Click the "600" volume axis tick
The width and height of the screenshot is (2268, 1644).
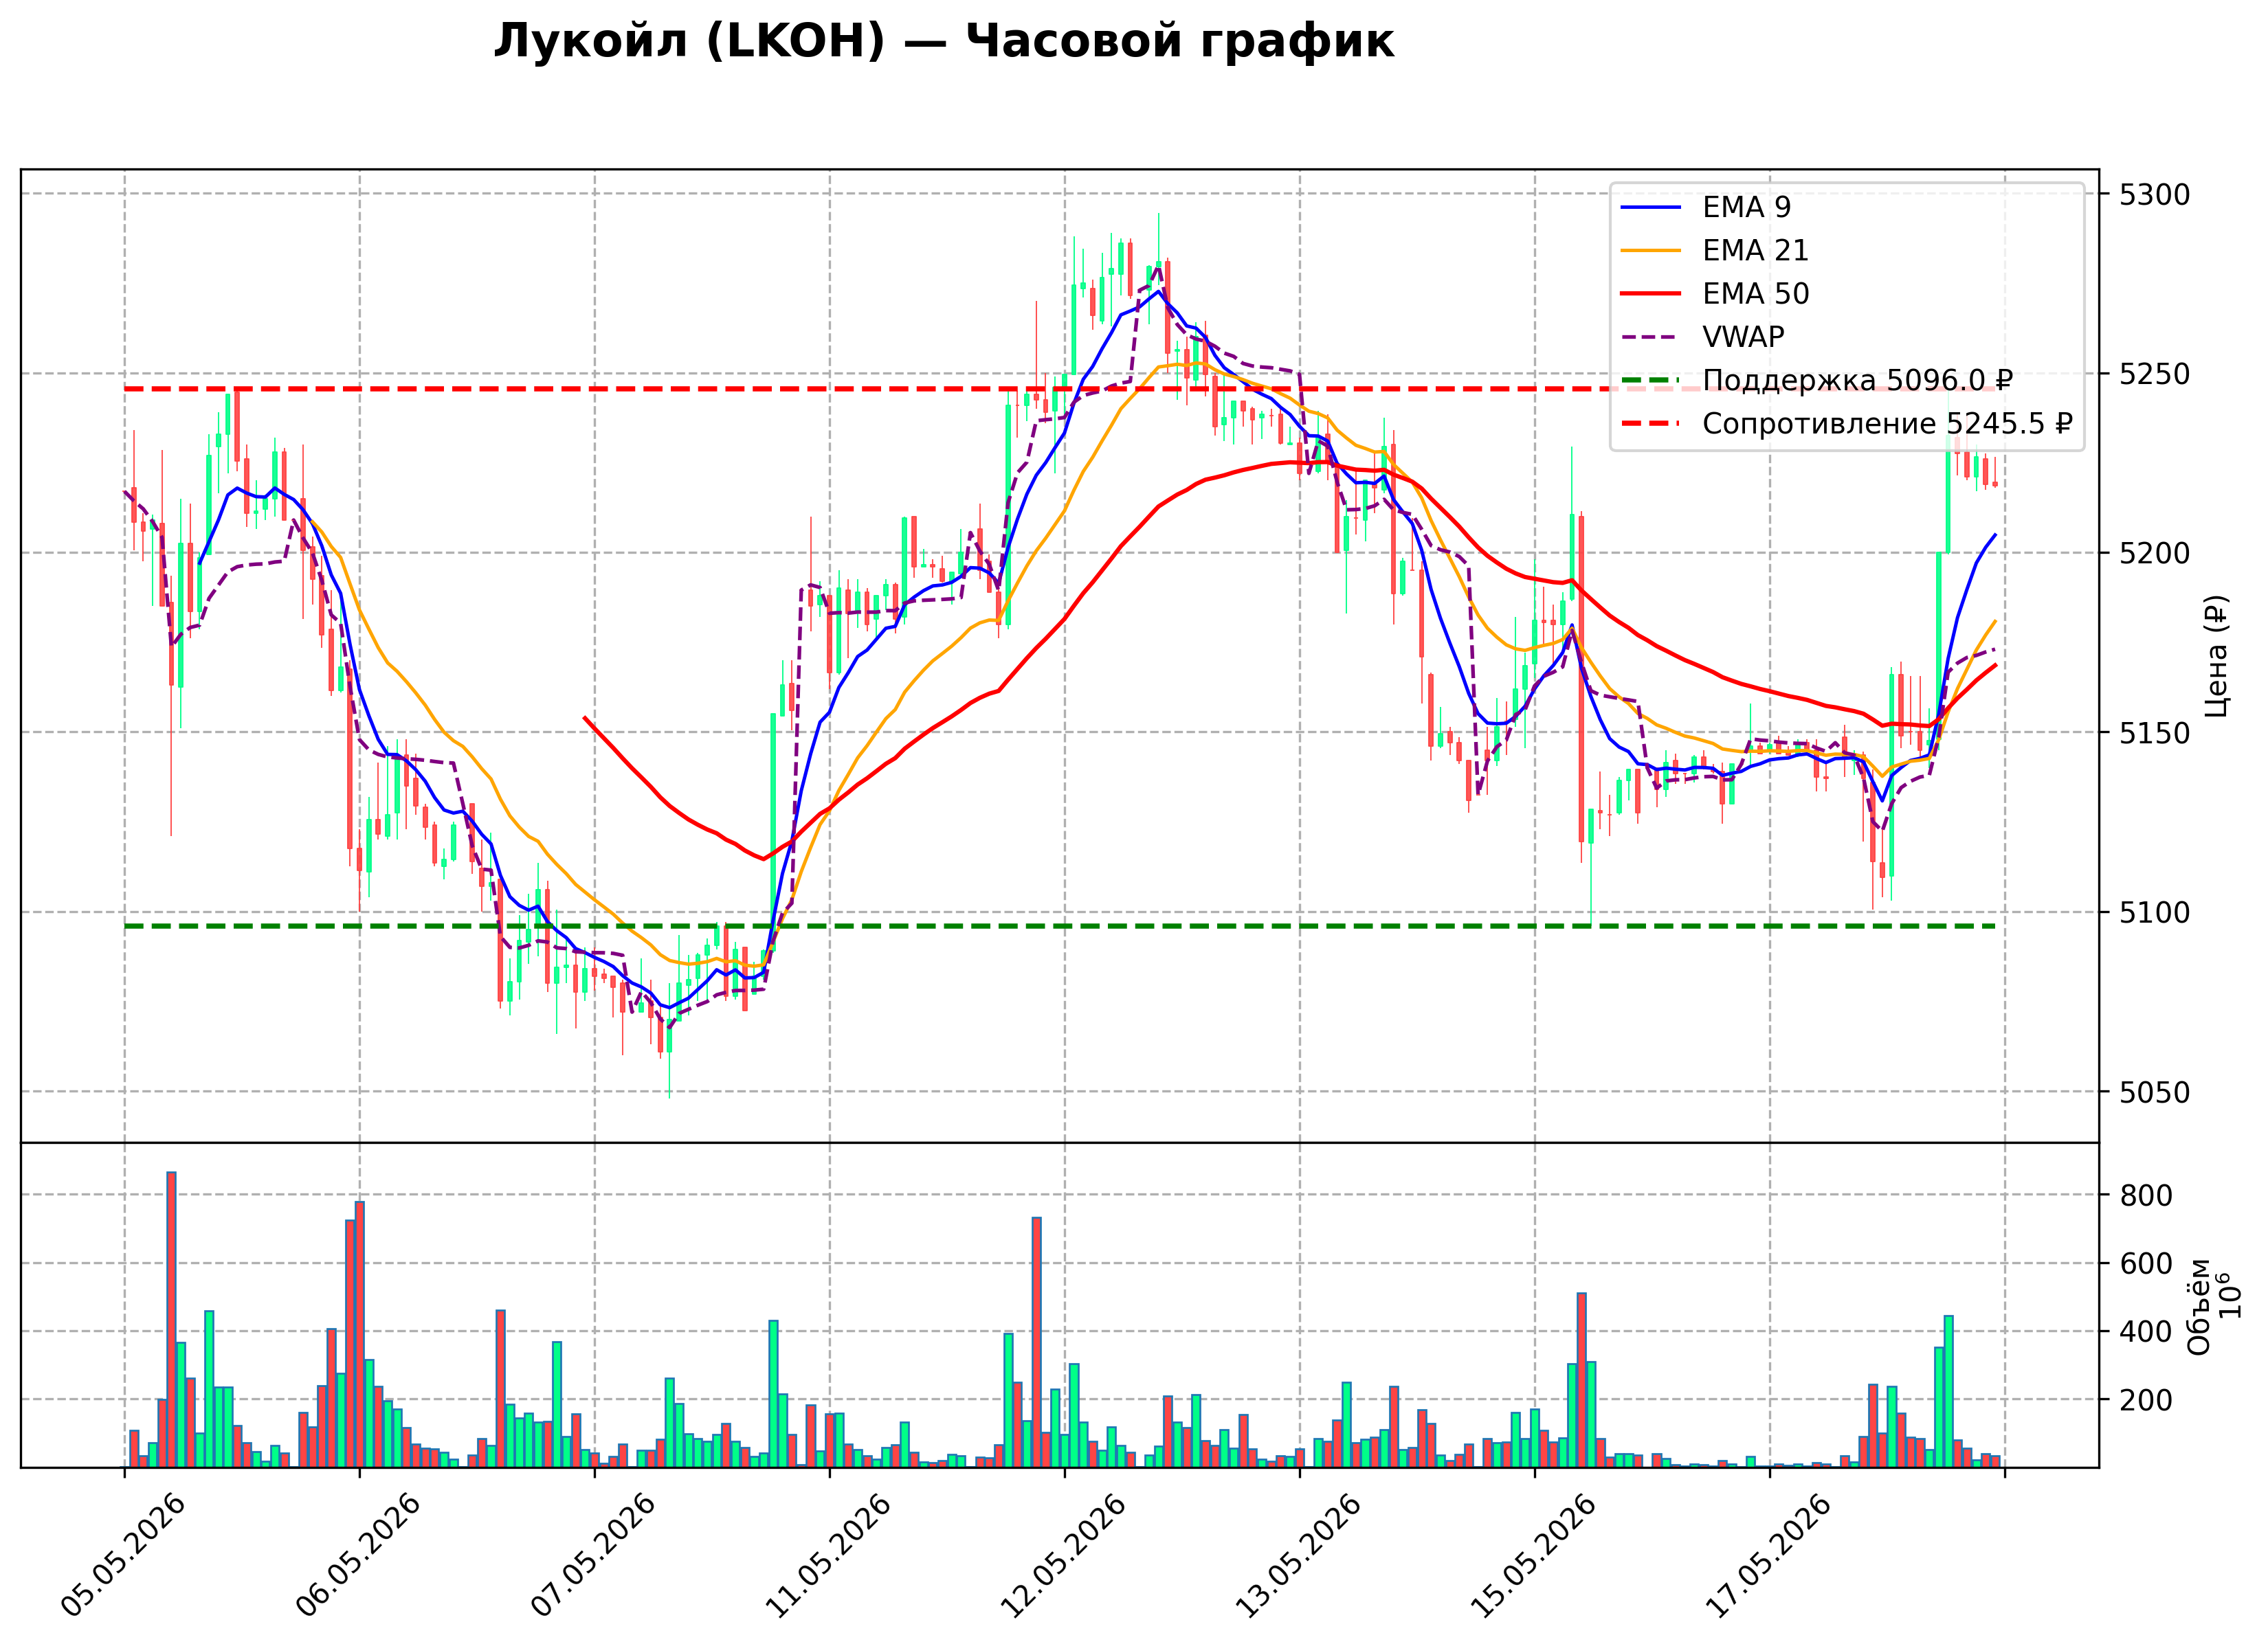tap(2146, 1264)
